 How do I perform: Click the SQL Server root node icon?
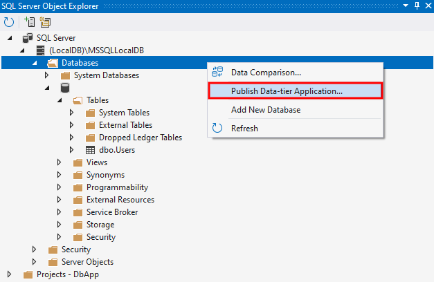click(x=28, y=38)
